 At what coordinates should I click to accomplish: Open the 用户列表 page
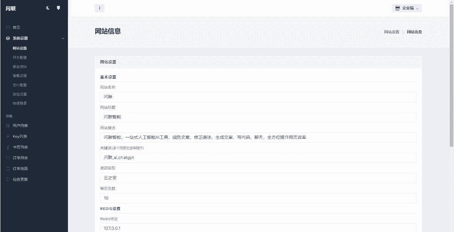pyautogui.click(x=20, y=126)
